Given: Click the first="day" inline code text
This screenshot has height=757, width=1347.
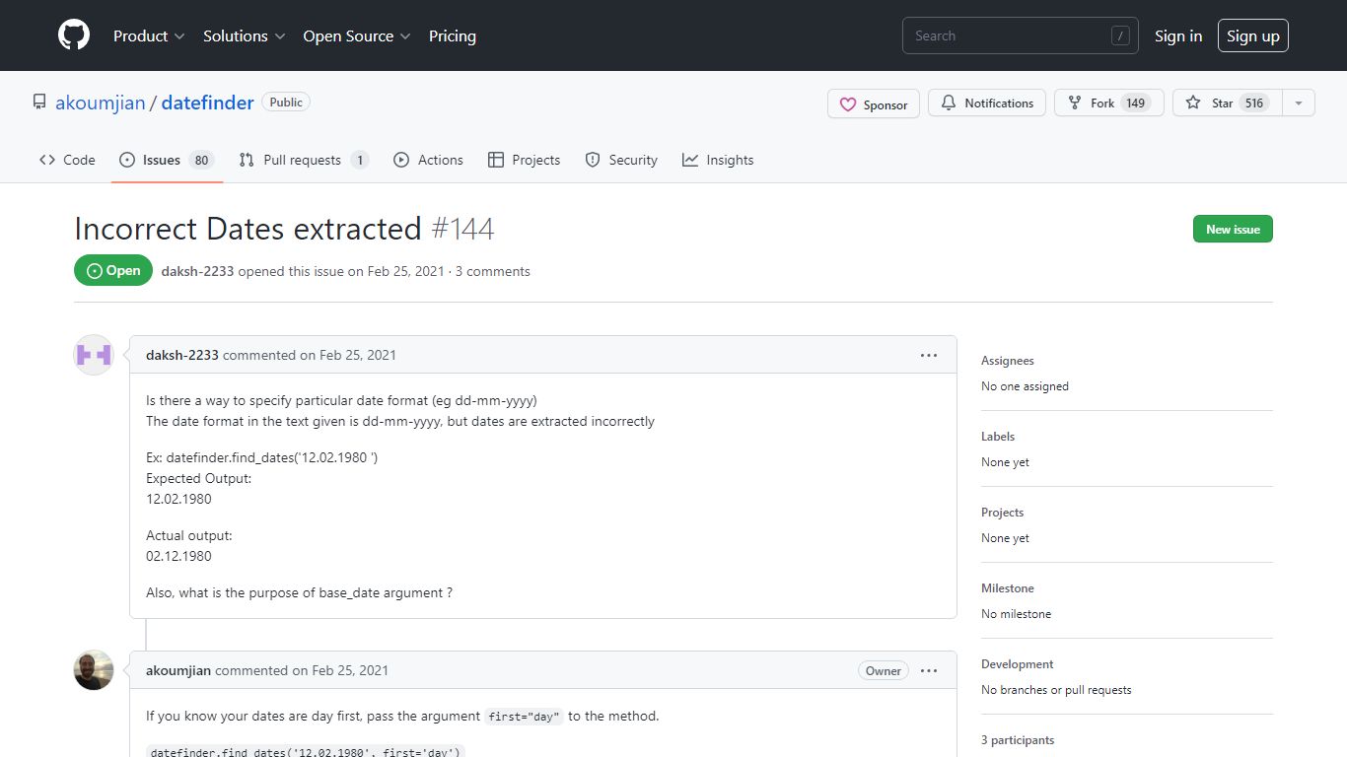Looking at the screenshot, I should click(x=524, y=717).
